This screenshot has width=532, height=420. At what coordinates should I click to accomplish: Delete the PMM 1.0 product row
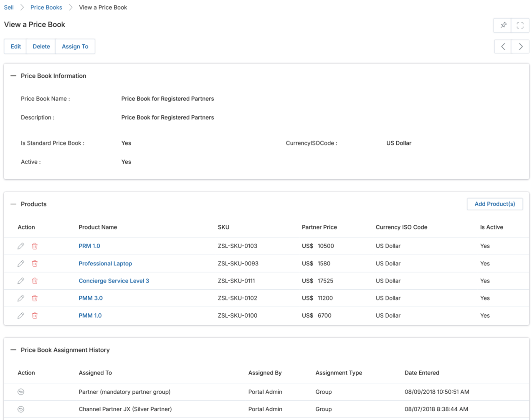click(x=35, y=316)
